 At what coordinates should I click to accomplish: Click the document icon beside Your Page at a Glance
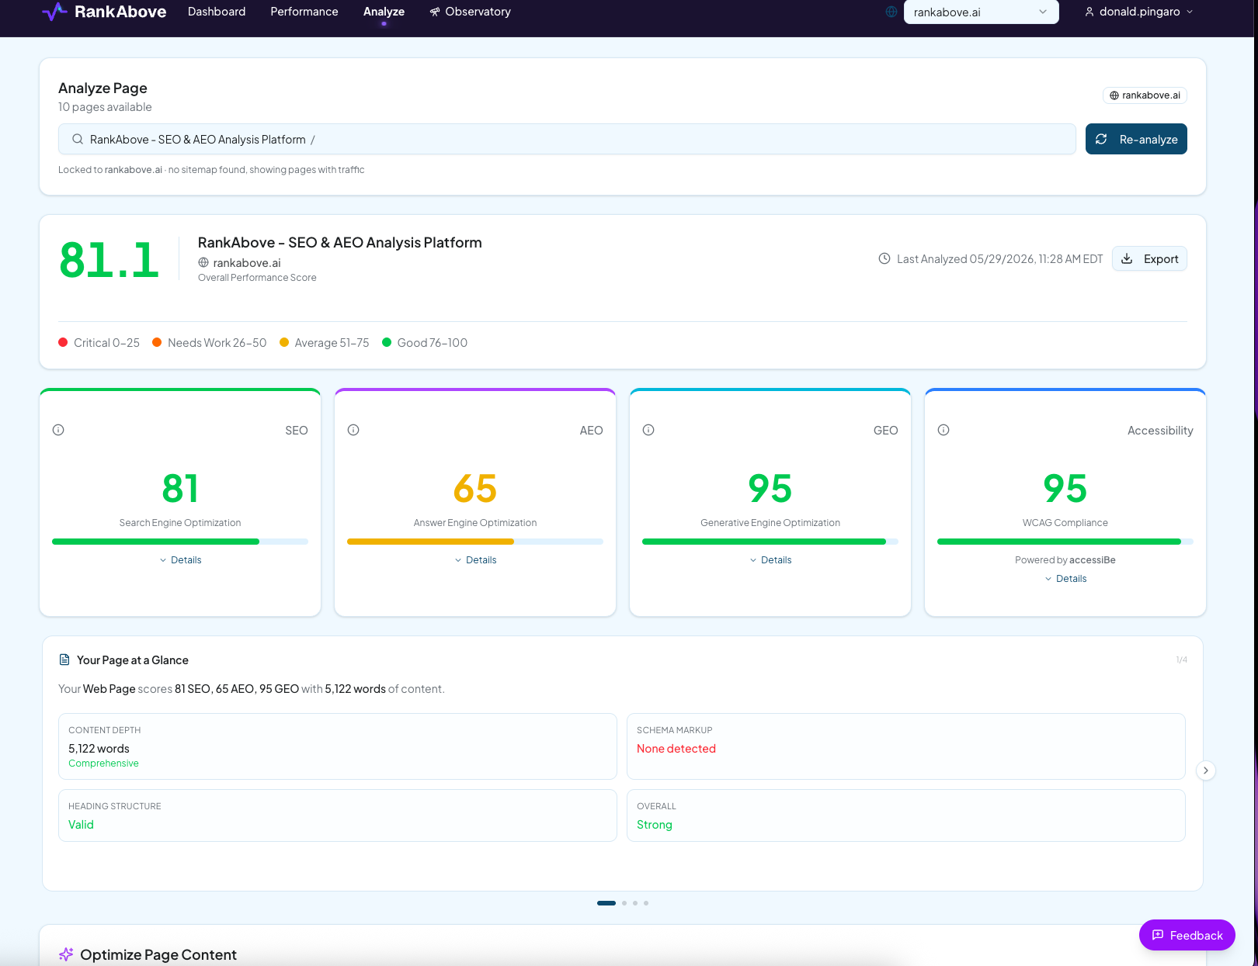tap(64, 660)
